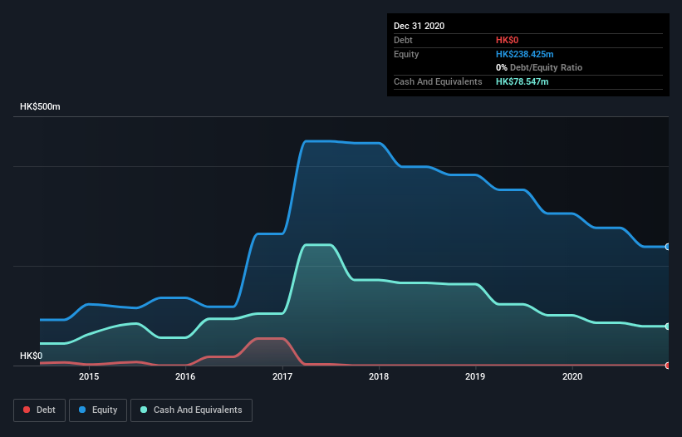The image size is (682, 437).
Task: Click the Dec 31 2020 tooltip date
Action: [x=419, y=26]
